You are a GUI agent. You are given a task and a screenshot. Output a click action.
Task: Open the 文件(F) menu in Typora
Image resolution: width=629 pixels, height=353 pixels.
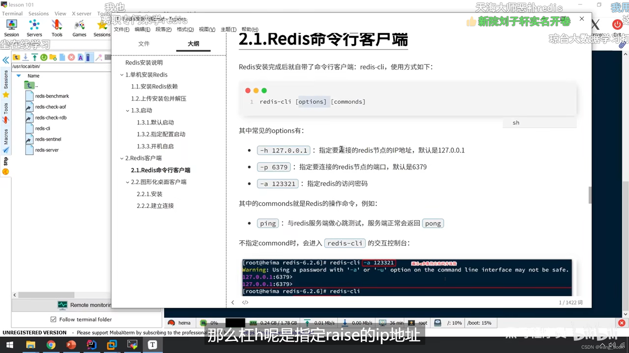(121, 29)
